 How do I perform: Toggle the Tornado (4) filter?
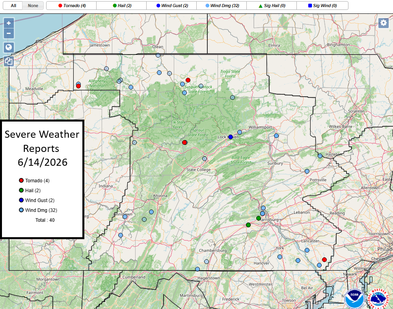(x=72, y=6)
